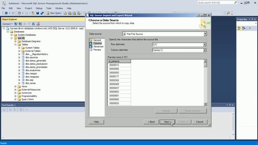Click preview grid scrollbar down arrow
Viewport: 258px width, 145px height.
point(205,104)
